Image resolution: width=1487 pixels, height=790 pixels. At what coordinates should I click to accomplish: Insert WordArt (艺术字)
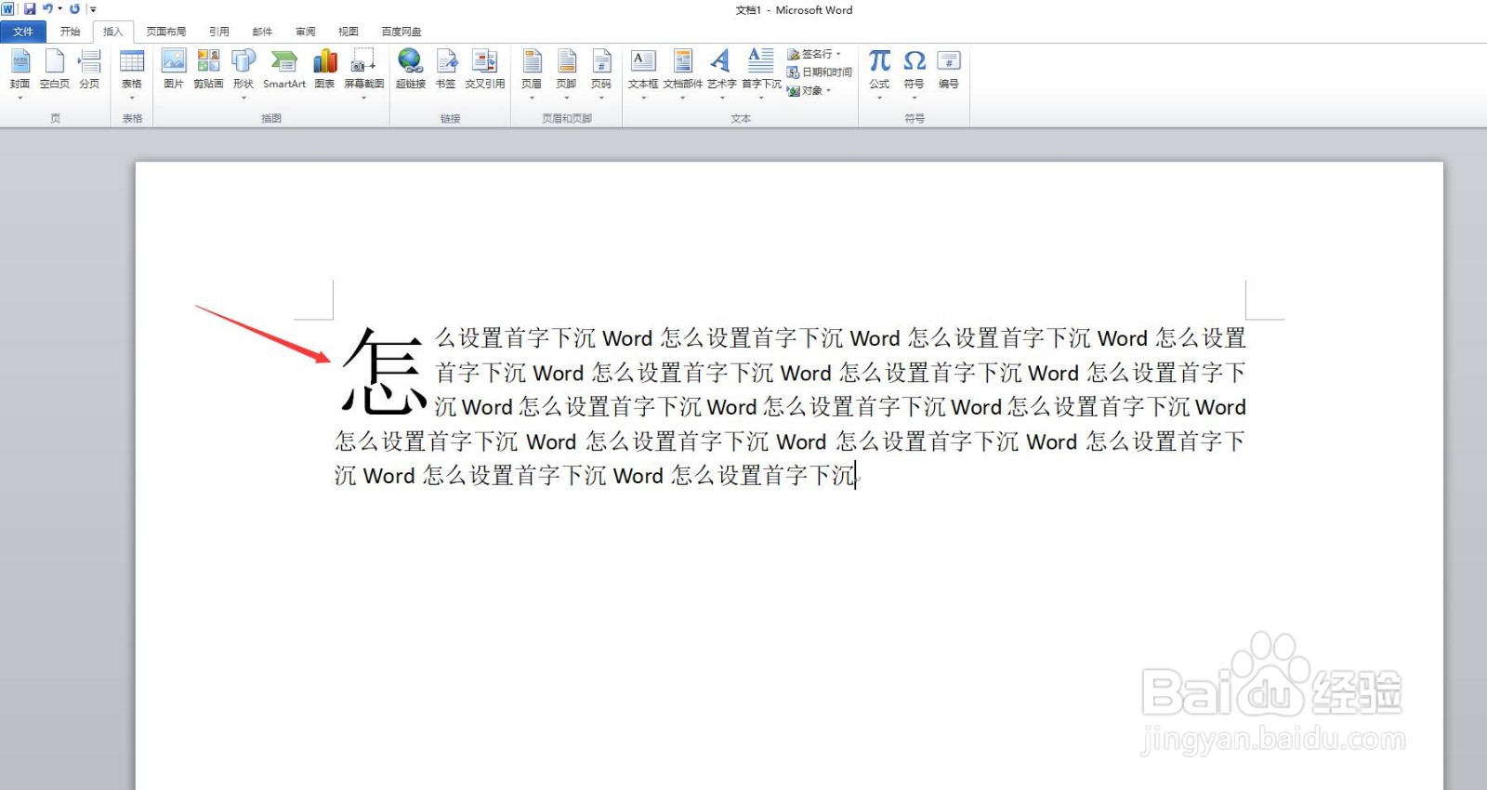(x=722, y=72)
